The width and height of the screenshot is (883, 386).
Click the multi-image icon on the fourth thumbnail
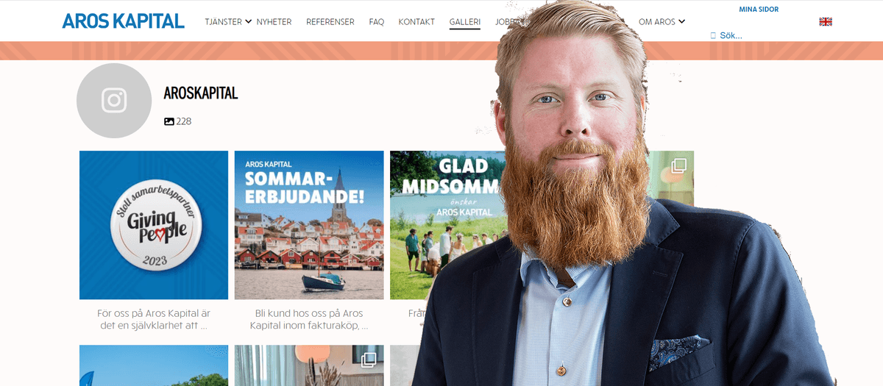(678, 165)
